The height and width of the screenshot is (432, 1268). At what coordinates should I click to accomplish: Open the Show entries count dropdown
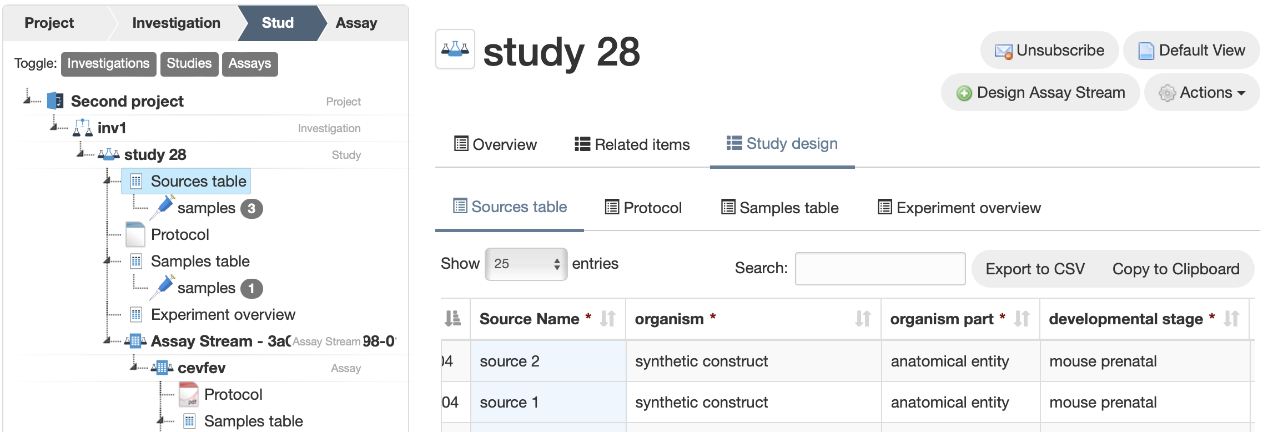tap(525, 264)
